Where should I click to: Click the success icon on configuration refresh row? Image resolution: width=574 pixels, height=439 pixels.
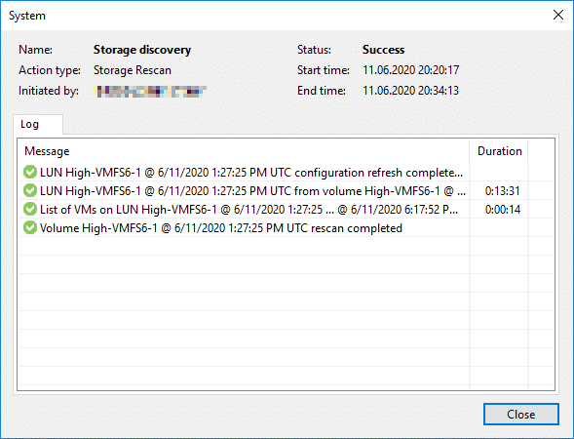click(30, 172)
